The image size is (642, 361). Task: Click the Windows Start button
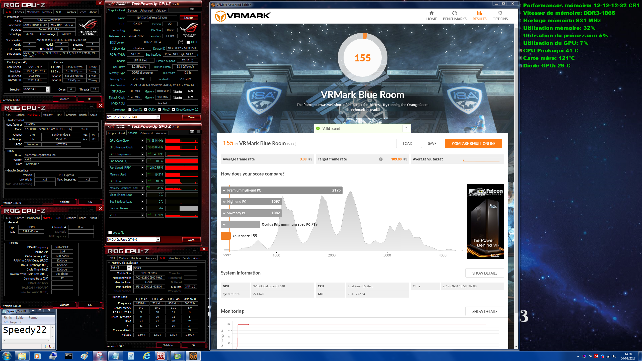pos(7,356)
